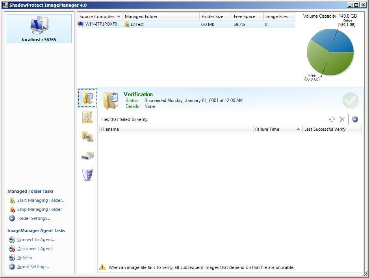Sort by Failure Time column header

[278, 129]
